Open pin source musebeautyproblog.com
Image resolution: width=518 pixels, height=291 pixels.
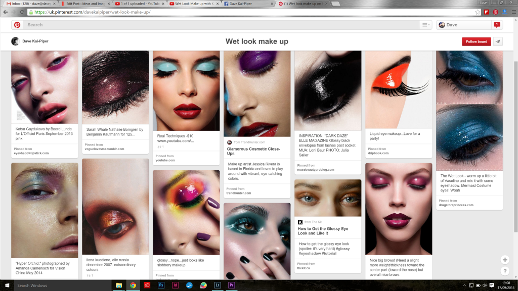coord(316,170)
